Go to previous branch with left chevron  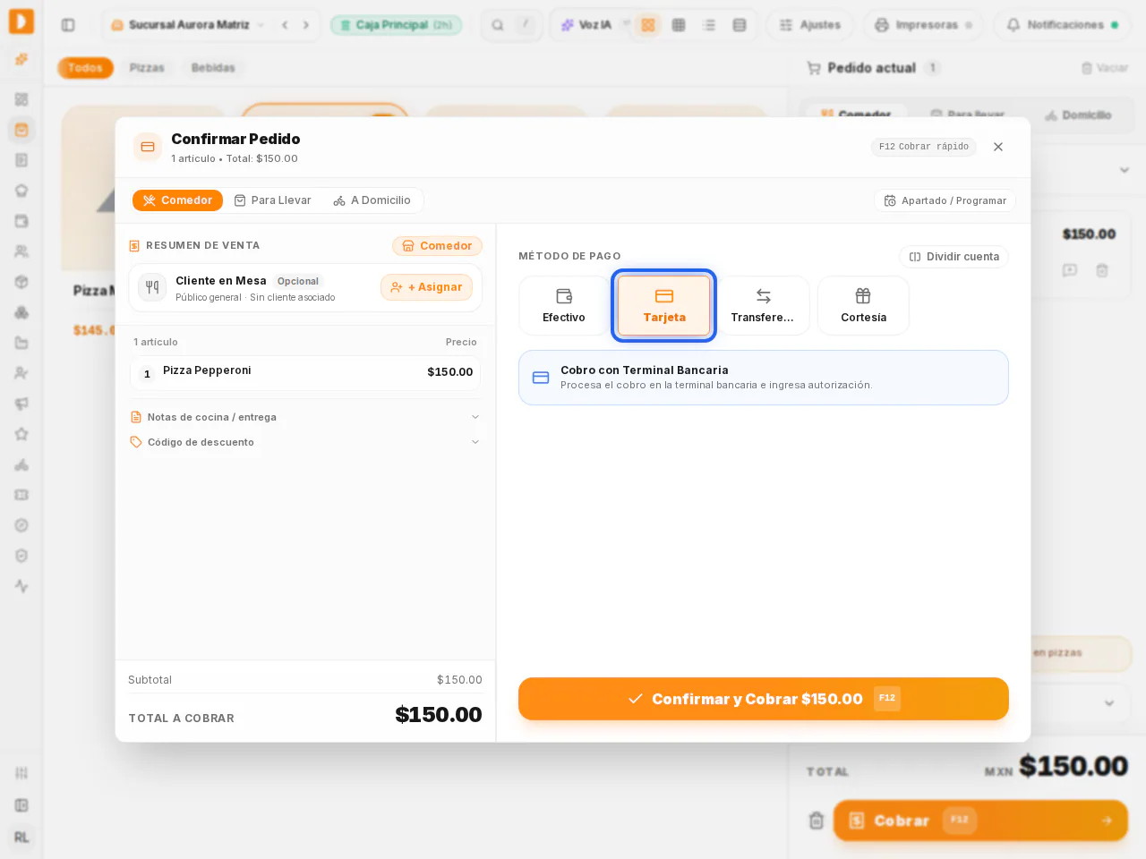coord(285,25)
